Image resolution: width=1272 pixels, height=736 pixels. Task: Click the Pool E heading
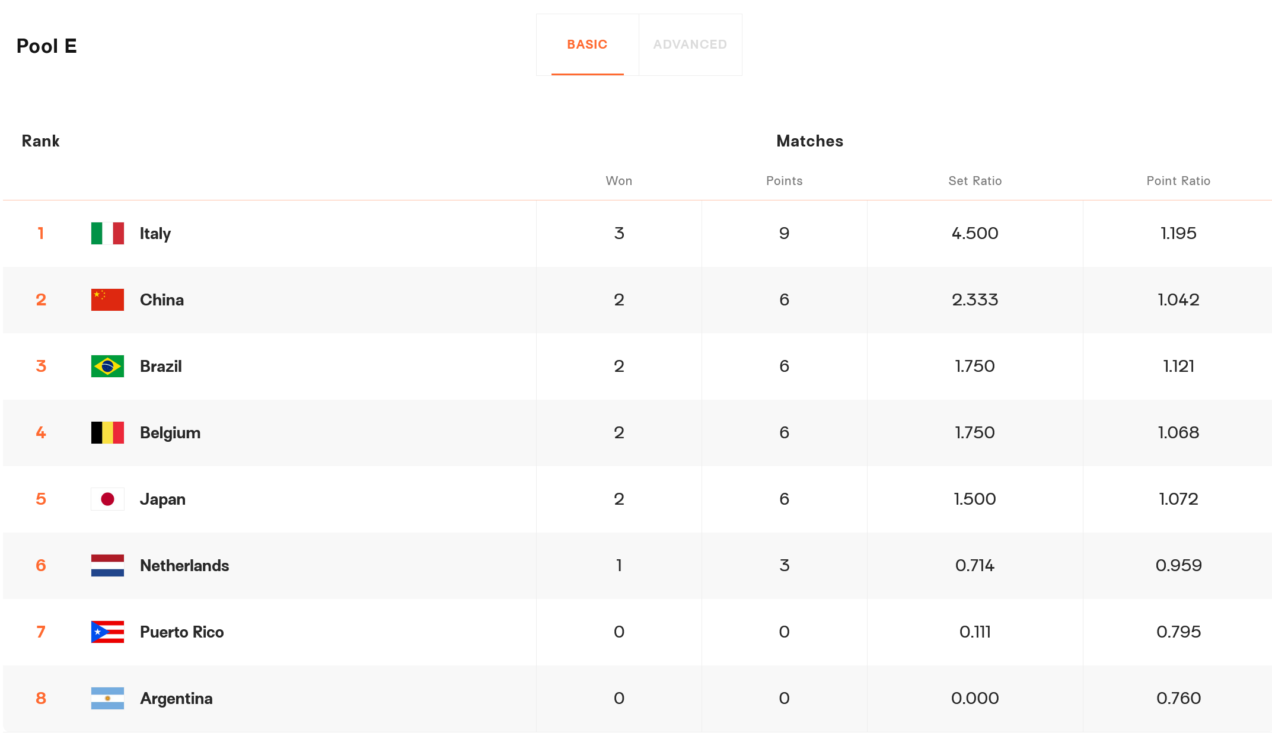pyautogui.click(x=46, y=46)
